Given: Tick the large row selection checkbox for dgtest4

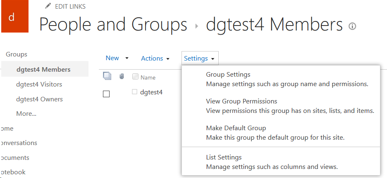Looking at the screenshot, I should [106, 94].
